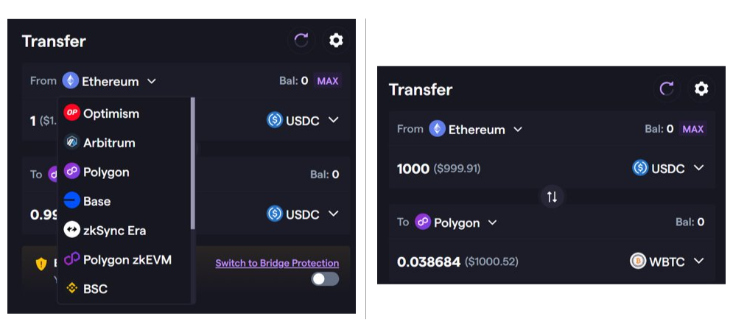This screenshot has height=333, width=733.
Task: Click refresh icon in left Transfer panel
Action: coord(301,41)
